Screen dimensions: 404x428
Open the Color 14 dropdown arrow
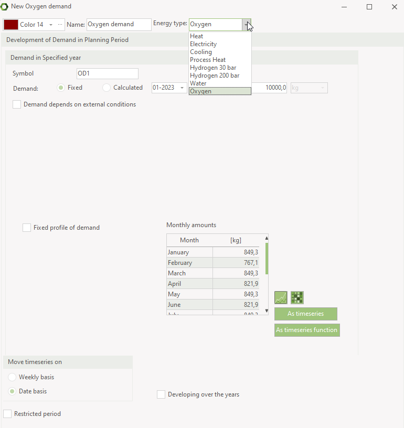coord(51,25)
